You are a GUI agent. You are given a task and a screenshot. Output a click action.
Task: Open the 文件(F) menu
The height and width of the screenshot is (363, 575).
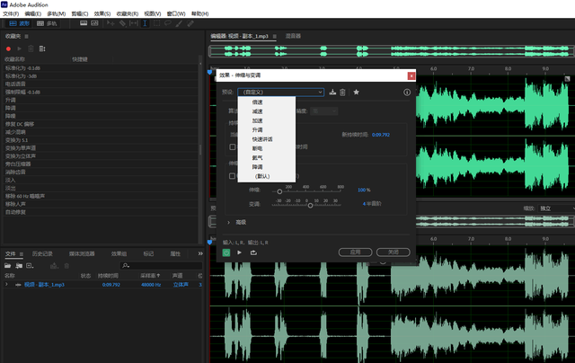coord(11,14)
